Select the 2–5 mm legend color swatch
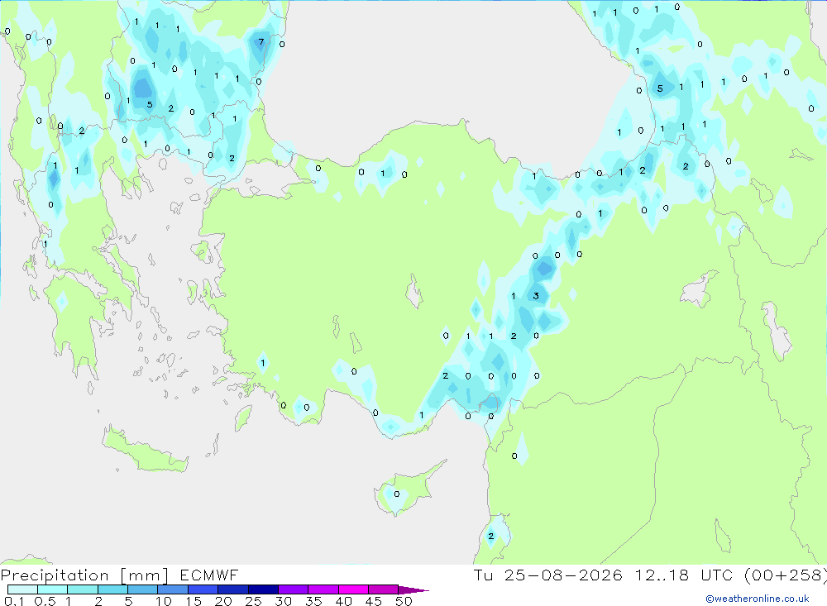 tap(112, 589)
